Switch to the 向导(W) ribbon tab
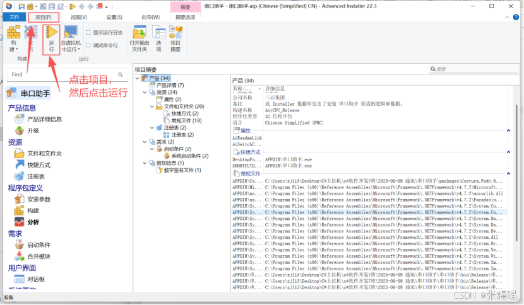Image resolution: width=524 pixels, height=305 pixels. 150,17
